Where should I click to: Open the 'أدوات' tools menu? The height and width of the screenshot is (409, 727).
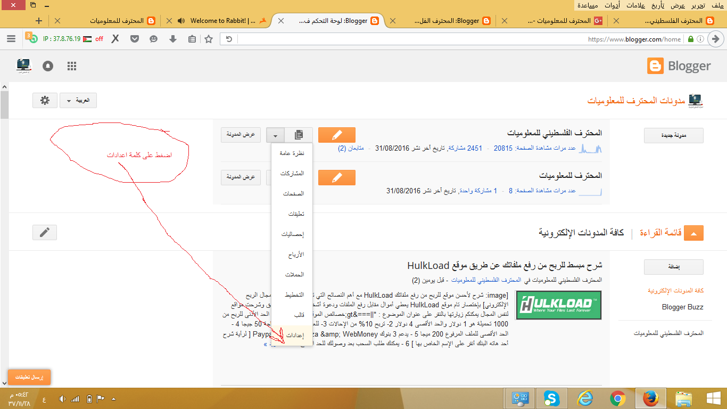(612, 5)
